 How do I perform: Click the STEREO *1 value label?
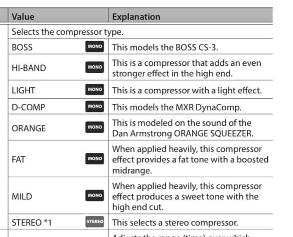32,223
